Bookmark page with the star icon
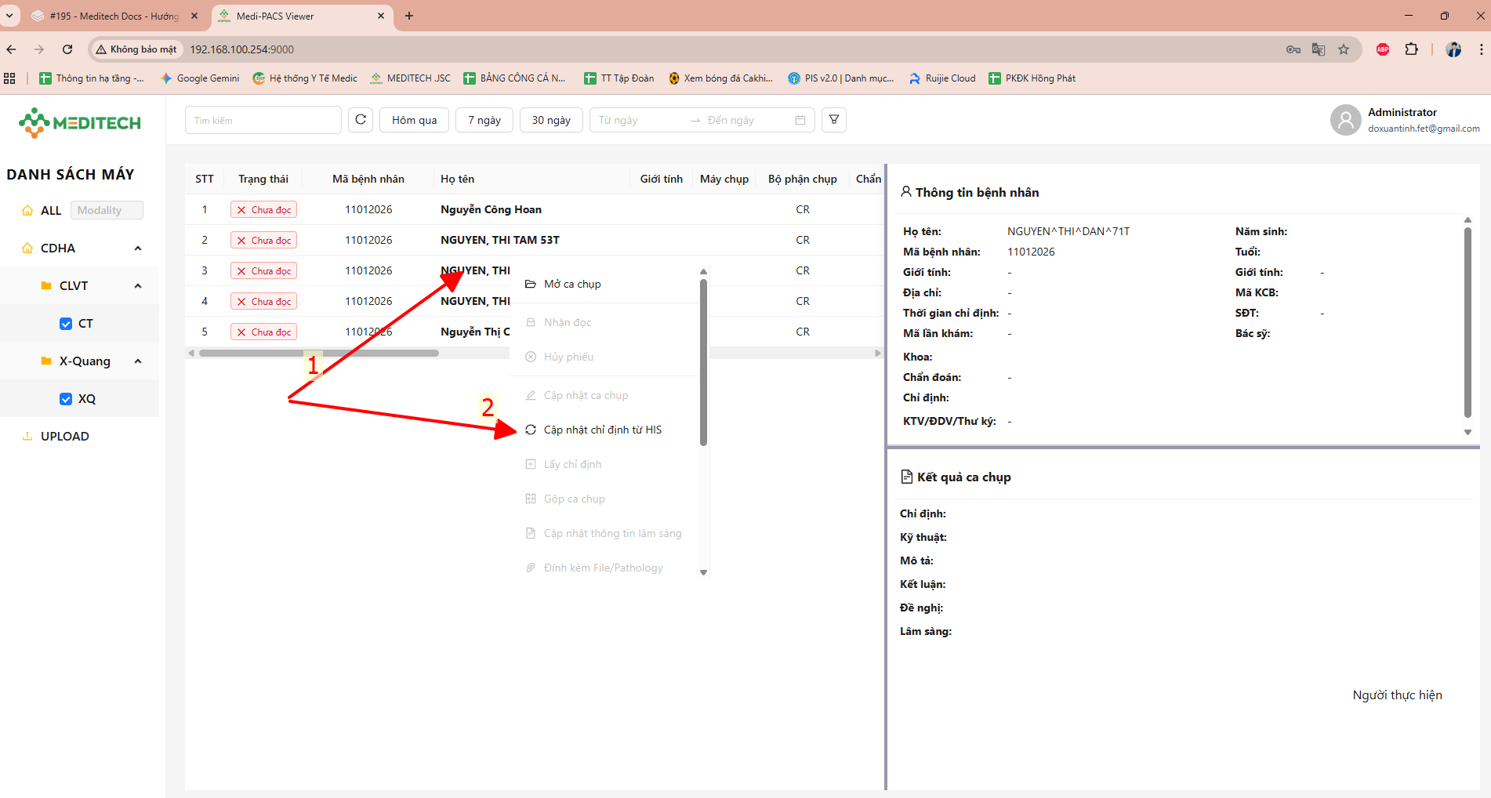The height and width of the screenshot is (798, 1491). point(1344,49)
